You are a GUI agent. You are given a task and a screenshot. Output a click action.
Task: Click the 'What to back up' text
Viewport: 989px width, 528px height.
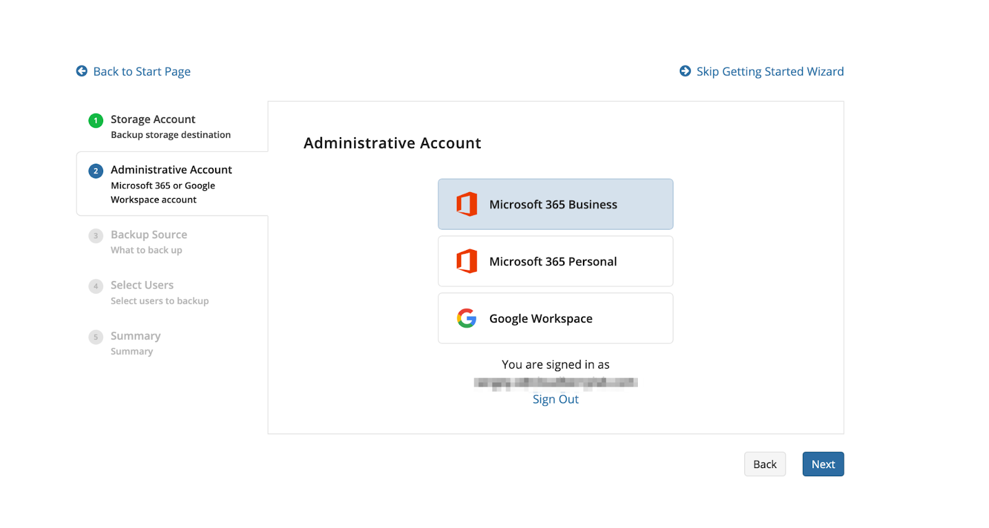[146, 250]
